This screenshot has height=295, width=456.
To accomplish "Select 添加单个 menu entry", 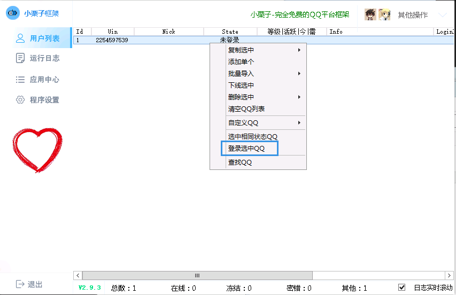I will pyautogui.click(x=241, y=61).
